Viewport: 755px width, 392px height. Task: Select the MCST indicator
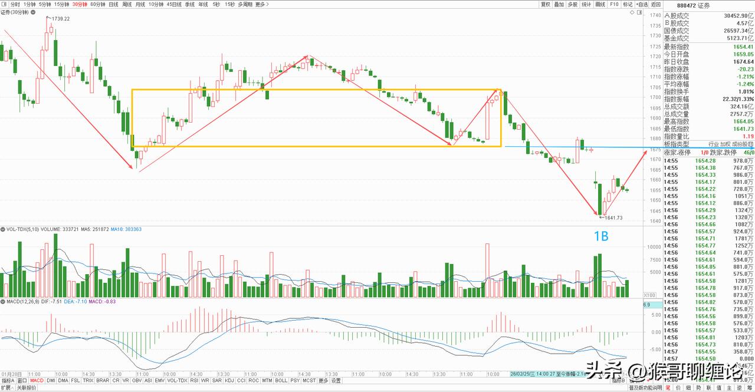(309, 381)
